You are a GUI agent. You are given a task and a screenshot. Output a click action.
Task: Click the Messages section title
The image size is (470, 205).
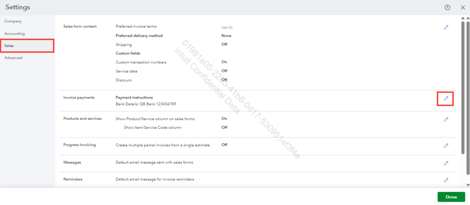[x=72, y=163]
